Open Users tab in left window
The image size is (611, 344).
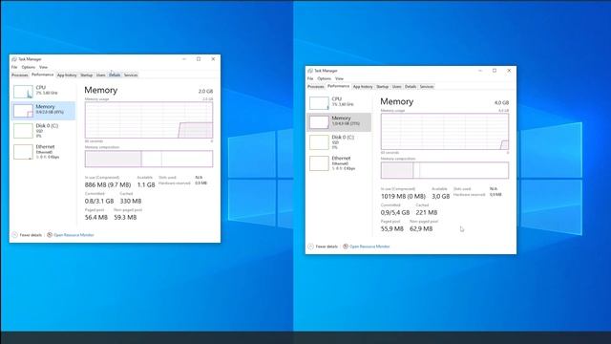tap(101, 75)
